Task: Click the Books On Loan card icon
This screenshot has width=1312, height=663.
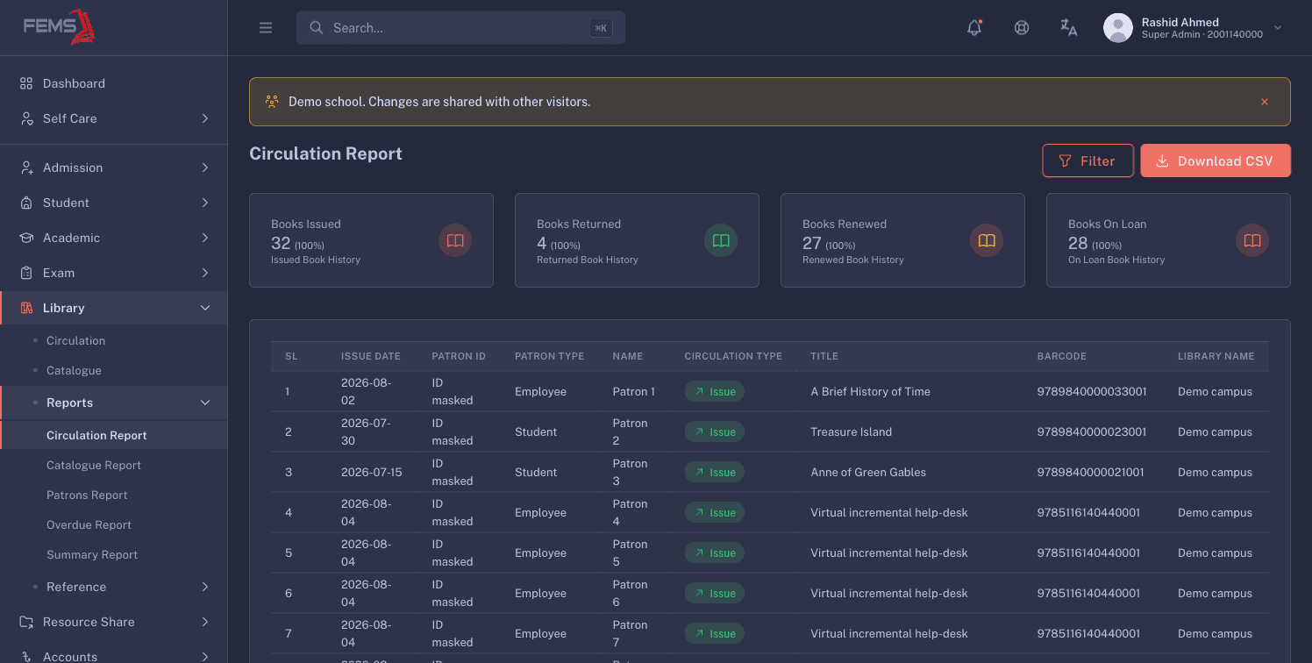Action: (1252, 240)
